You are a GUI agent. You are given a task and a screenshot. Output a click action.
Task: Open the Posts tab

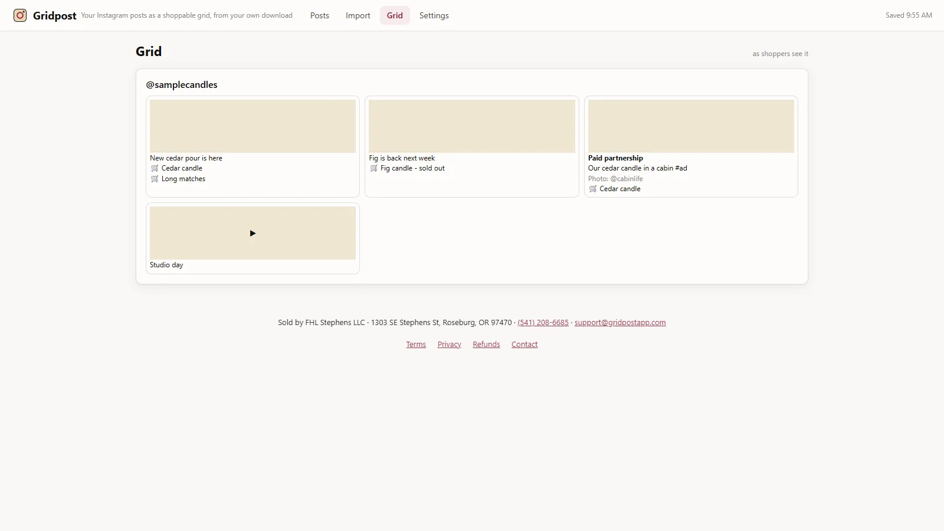(320, 15)
